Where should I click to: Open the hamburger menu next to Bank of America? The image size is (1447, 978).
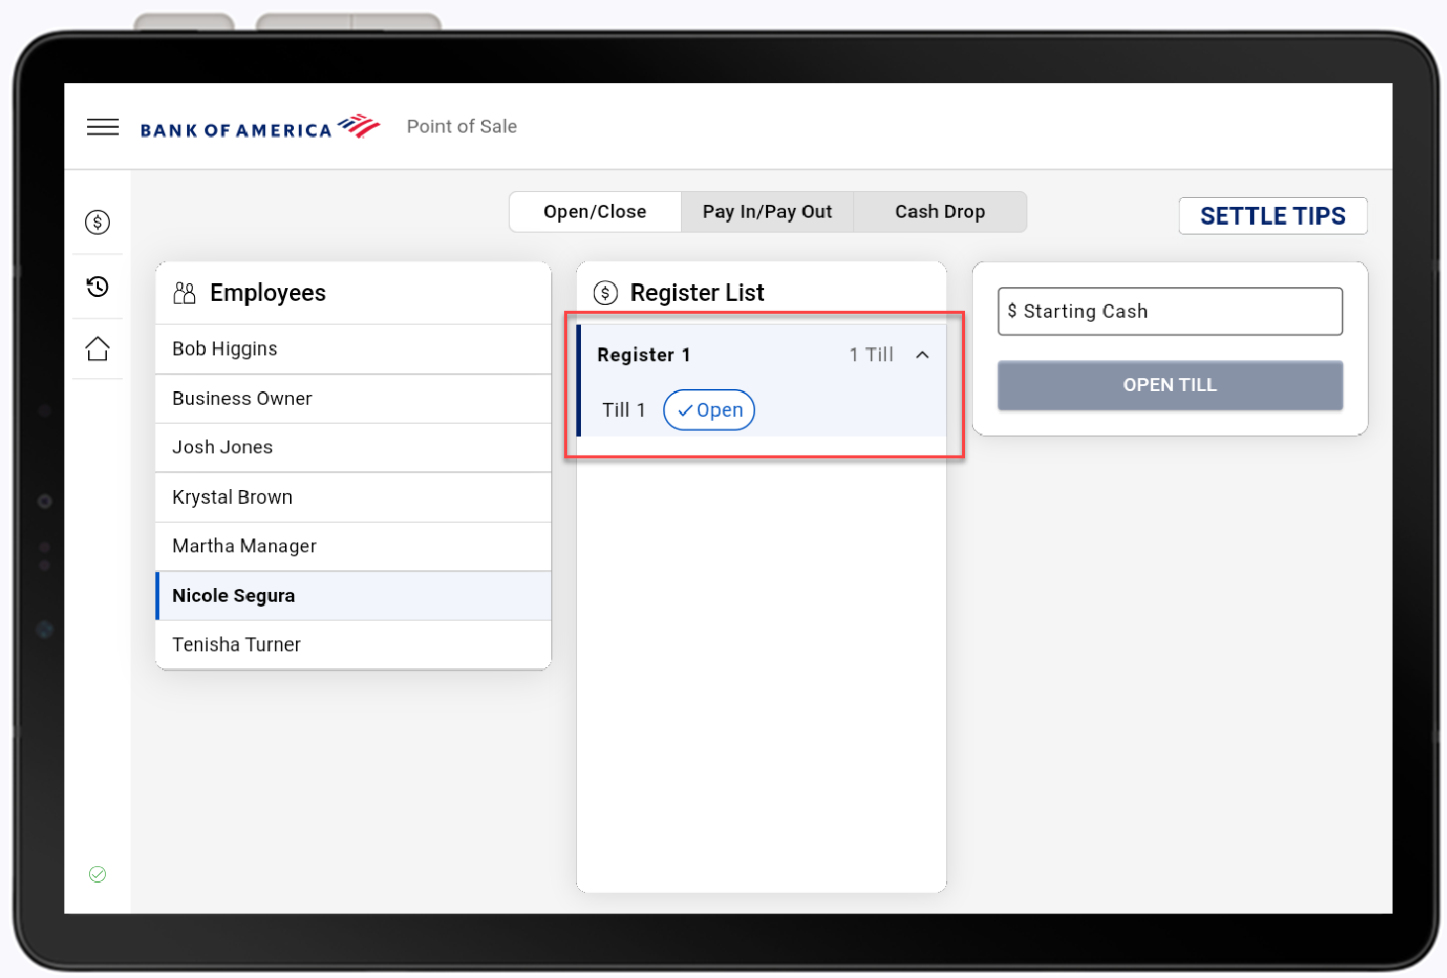click(102, 127)
